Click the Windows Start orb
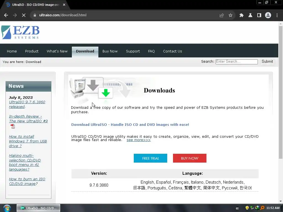The height and width of the screenshot is (212, 283). click(7, 208)
